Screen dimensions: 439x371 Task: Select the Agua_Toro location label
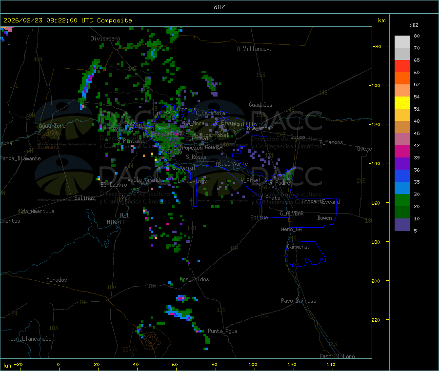(x=52, y=126)
